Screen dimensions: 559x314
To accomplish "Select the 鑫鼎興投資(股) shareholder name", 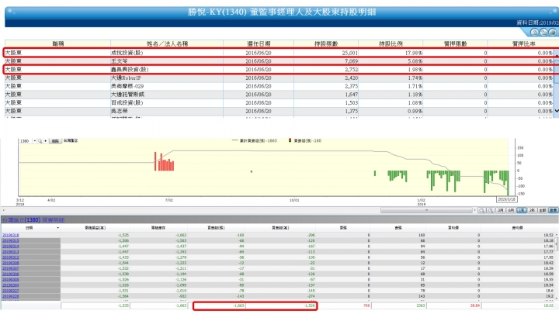I will click(130, 70).
